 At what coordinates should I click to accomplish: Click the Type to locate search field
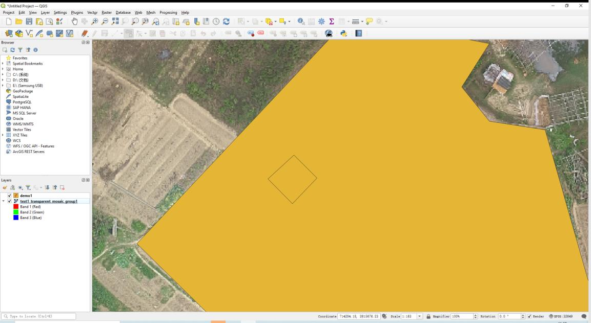41,316
